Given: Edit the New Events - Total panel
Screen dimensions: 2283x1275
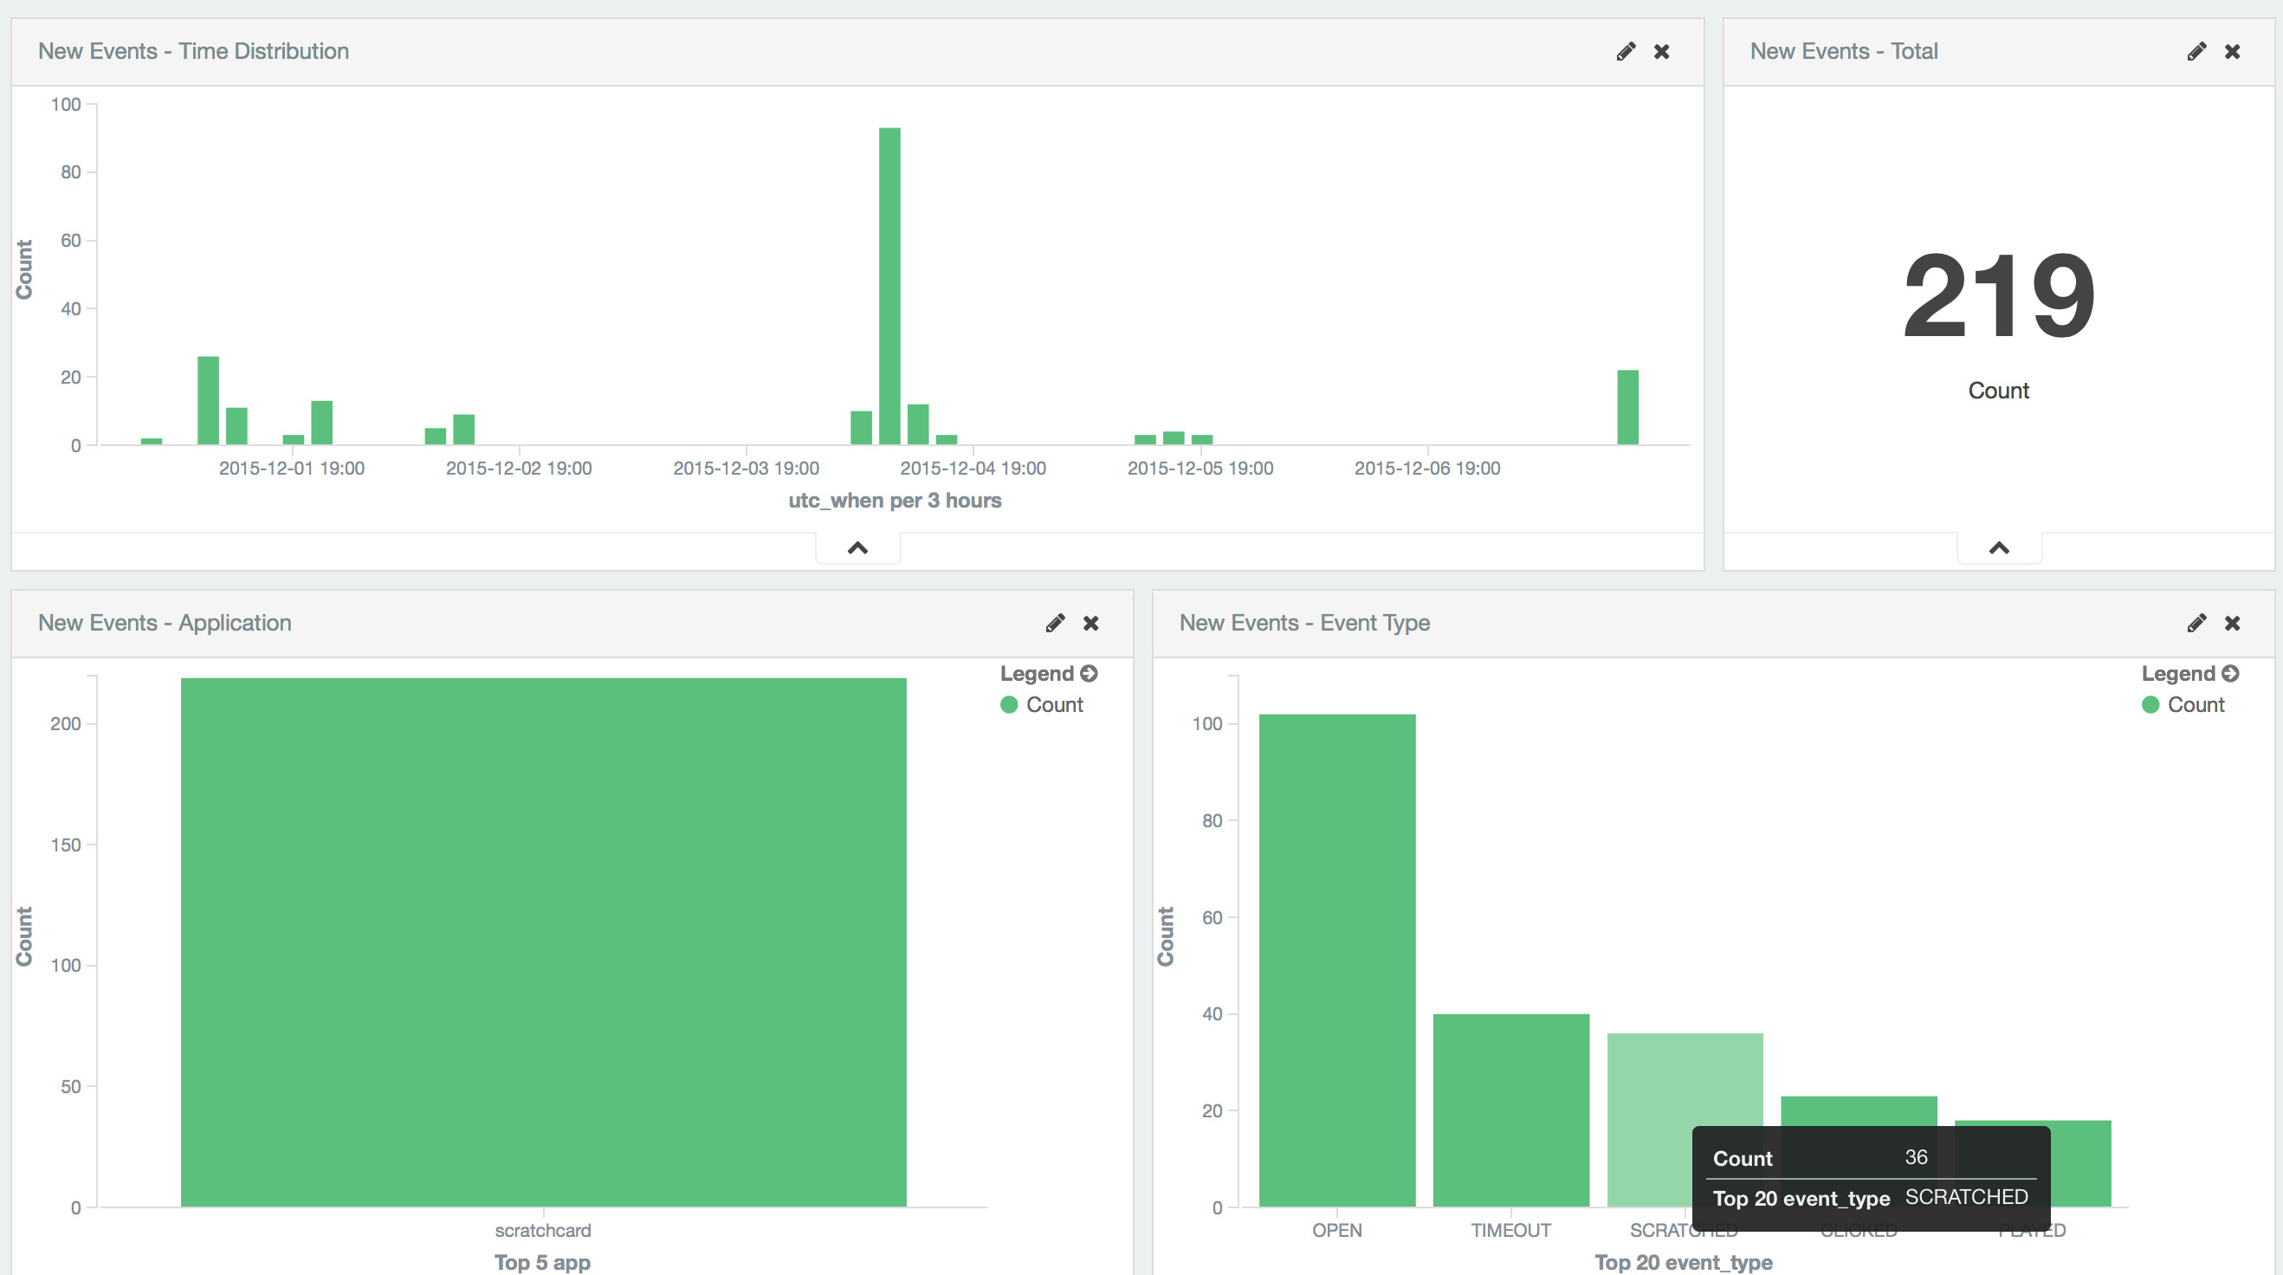Looking at the screenshot, I should 2196,51.
